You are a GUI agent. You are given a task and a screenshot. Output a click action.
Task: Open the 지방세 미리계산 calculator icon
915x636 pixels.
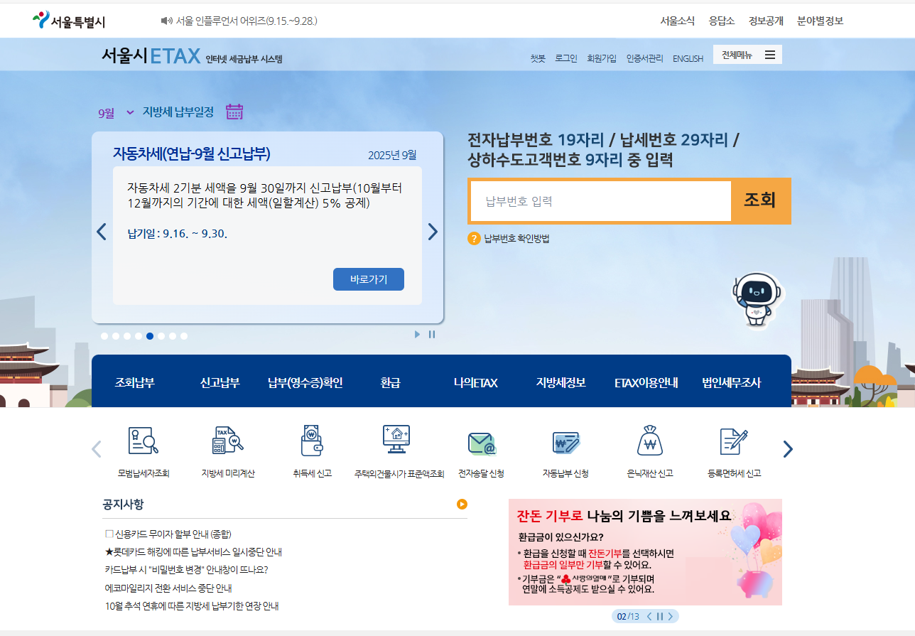coord(227,441)
